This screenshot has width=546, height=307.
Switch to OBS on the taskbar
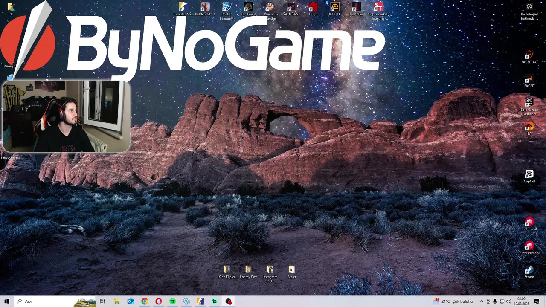[x=229, y=301]
